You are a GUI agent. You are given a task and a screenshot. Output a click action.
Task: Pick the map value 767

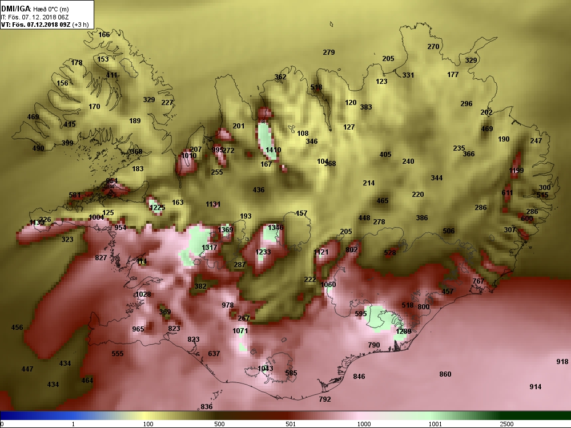coord(478,281)
